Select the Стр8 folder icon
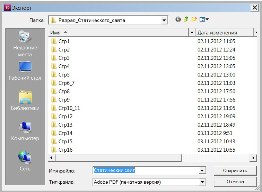 [x=54, y=91]
